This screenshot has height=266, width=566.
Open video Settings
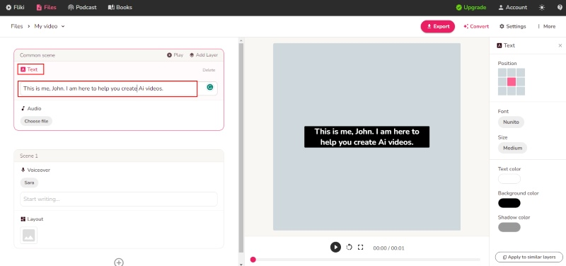512,26
